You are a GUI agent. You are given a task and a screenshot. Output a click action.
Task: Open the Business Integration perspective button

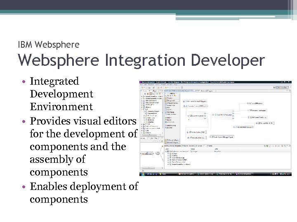(x=282, y=88)
